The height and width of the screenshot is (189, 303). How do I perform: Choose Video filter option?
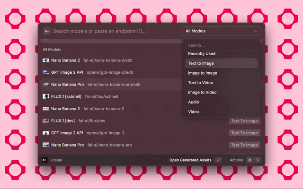coord(221,112)
